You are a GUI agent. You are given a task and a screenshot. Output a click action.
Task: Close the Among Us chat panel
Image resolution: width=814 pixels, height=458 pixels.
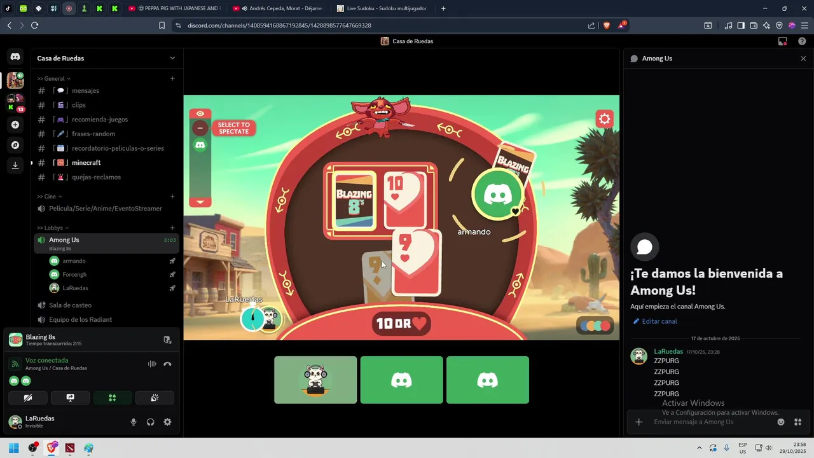[803, 59]
